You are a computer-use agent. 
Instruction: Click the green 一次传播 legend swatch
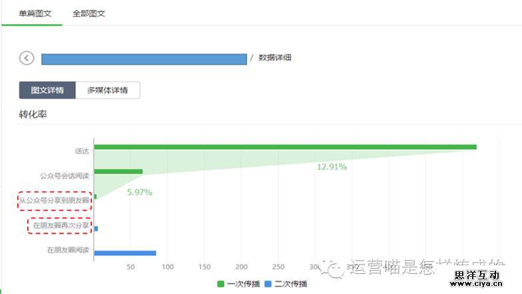click(221, 284)
